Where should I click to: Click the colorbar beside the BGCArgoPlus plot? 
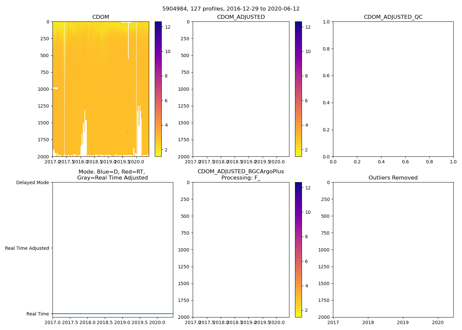298,250
